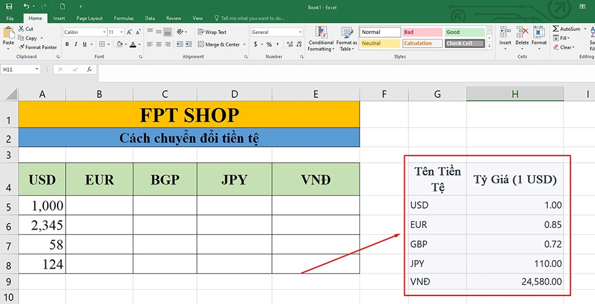Apply Accounting Number Format dollar sign
Image resolution: width=595 pixels, height=304 pixels.
point(256,45)
